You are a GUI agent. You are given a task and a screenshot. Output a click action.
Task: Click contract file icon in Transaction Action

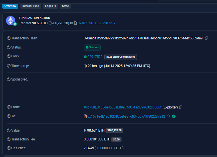pos(75,23)
